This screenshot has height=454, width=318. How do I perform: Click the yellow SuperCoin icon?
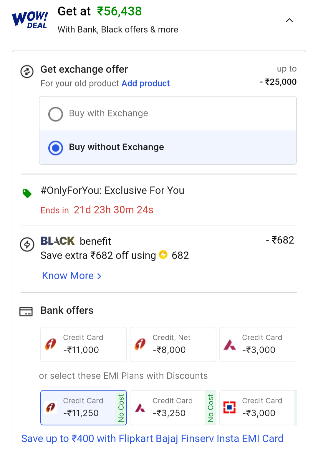tap(163, 255)
